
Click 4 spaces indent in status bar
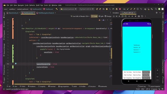point(154,89)
